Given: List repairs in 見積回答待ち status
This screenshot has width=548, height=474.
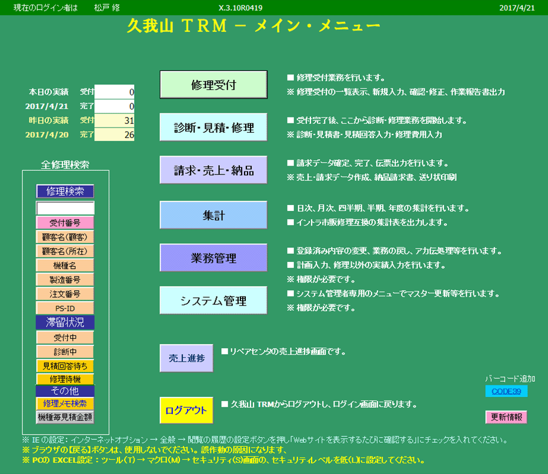Looking at the screenshot, I should pyautogui.click(x=65, y=366).
